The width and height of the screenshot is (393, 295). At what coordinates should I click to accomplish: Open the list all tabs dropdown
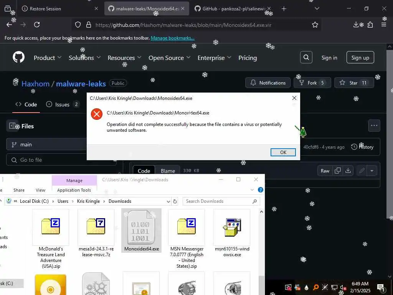point(317,8)
